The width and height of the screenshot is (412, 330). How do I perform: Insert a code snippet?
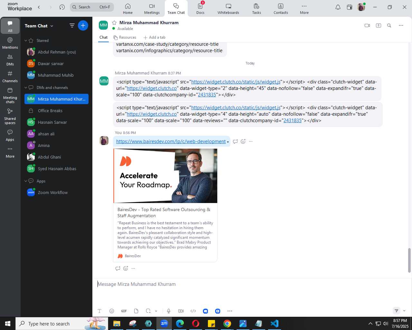(193, 311)
